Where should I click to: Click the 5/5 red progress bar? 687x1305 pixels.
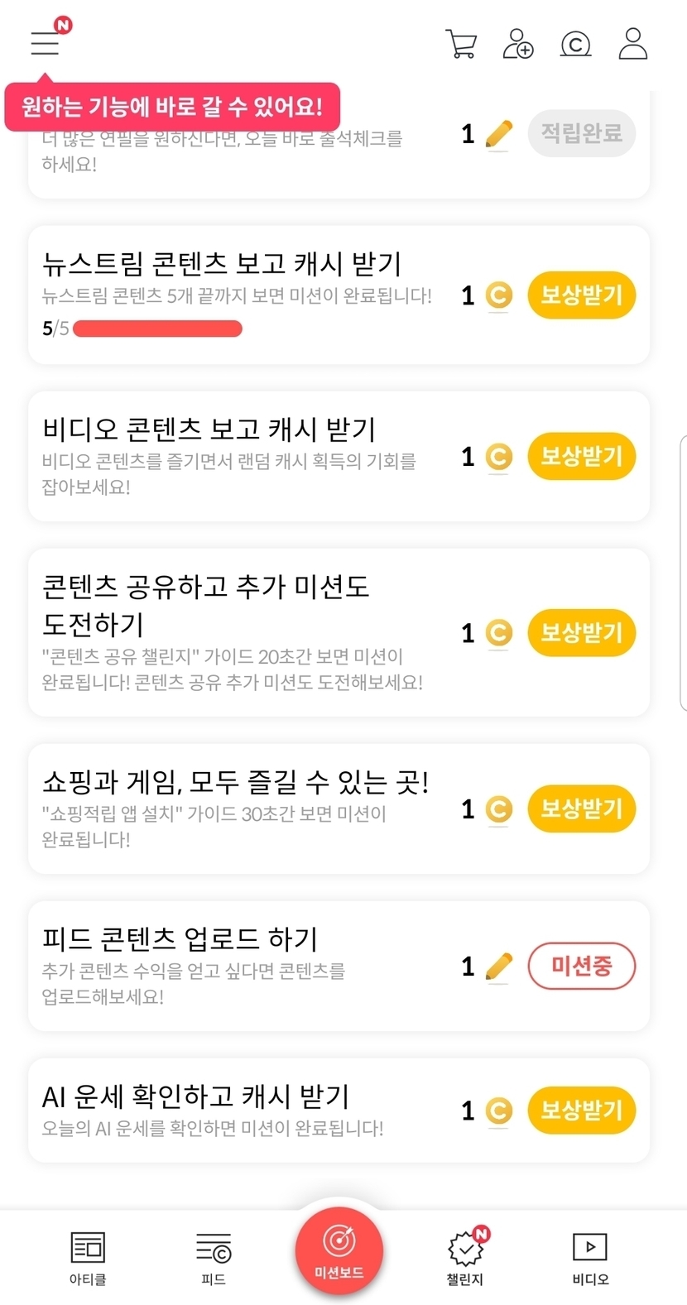pos(157,329)
